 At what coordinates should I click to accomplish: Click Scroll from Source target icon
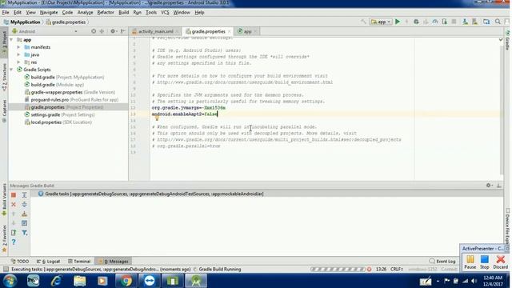click(94, 31)
